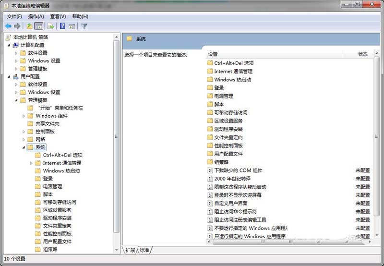Open Help via the blue question mark icon
The image size is (384, 266).
point(63,26)
